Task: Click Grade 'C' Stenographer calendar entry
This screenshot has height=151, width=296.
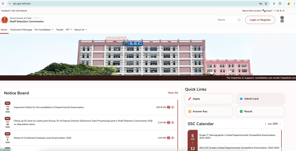Action: [x=238, y=137]
